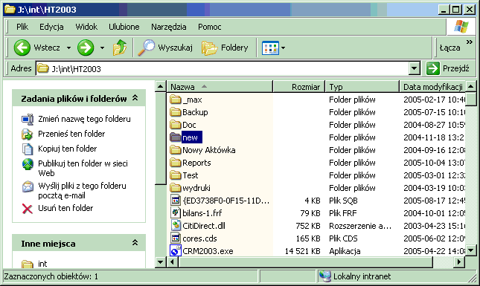Select the Nowy Aktówka folder icon

(176, 150)
